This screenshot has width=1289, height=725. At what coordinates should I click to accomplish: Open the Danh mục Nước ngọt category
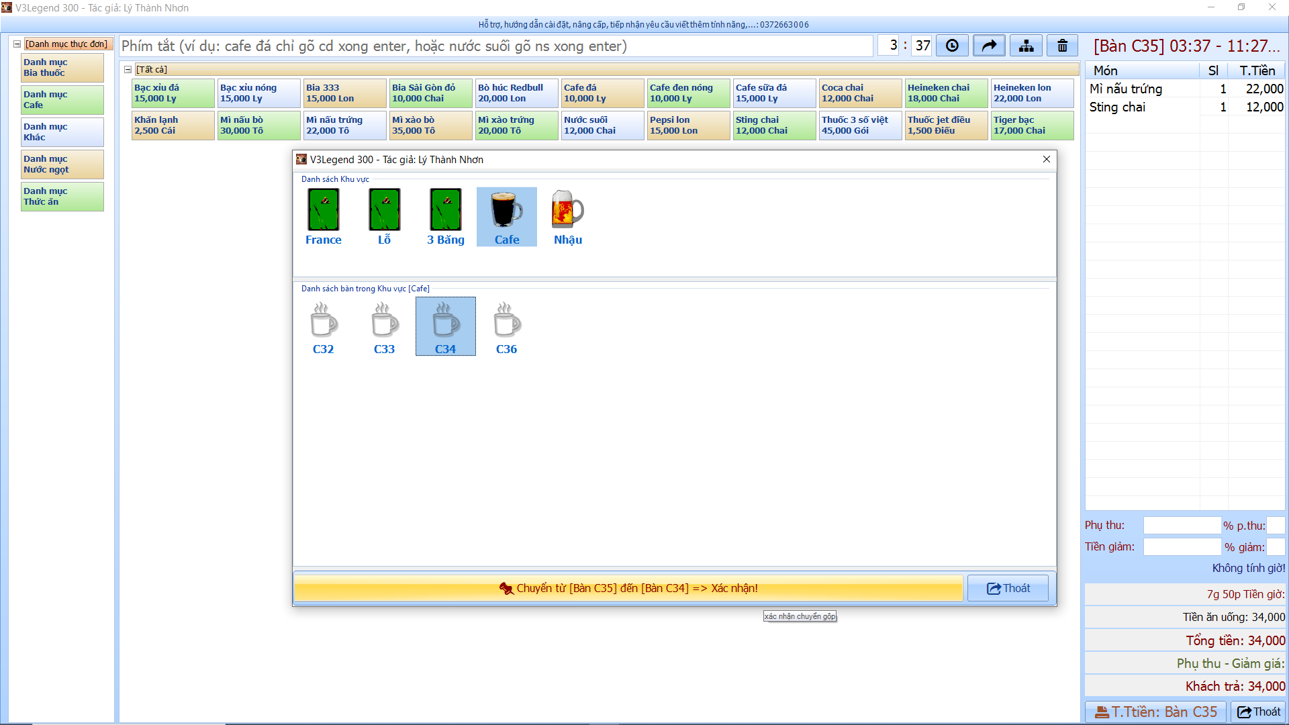(62, 164)
